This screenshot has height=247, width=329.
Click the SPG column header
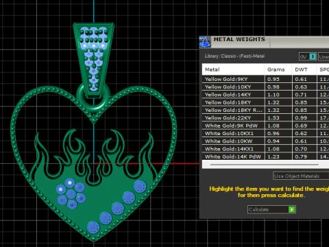point(323,69)
